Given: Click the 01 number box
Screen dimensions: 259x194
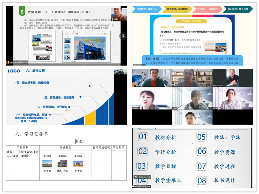Looking at the screenshot, I should tap(143, 136).
